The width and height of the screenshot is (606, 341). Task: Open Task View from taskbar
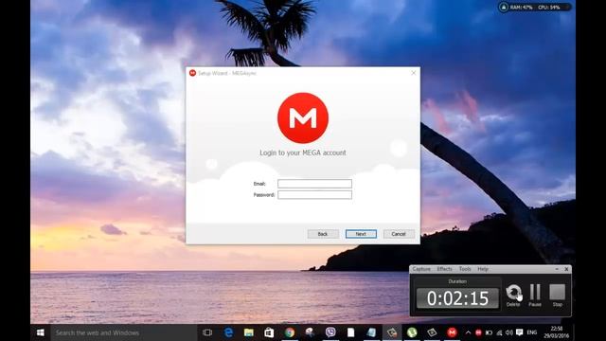[207, 332]
